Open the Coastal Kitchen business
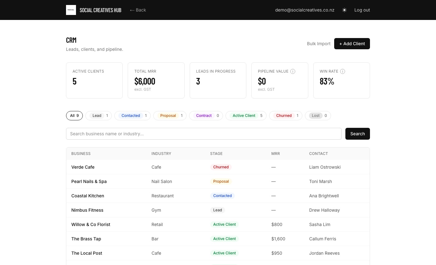Image resolution: width=436 pixels, height=265 pixels. click(x=88, y=196)
